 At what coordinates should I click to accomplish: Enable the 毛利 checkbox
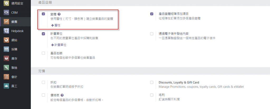[152, 95]
